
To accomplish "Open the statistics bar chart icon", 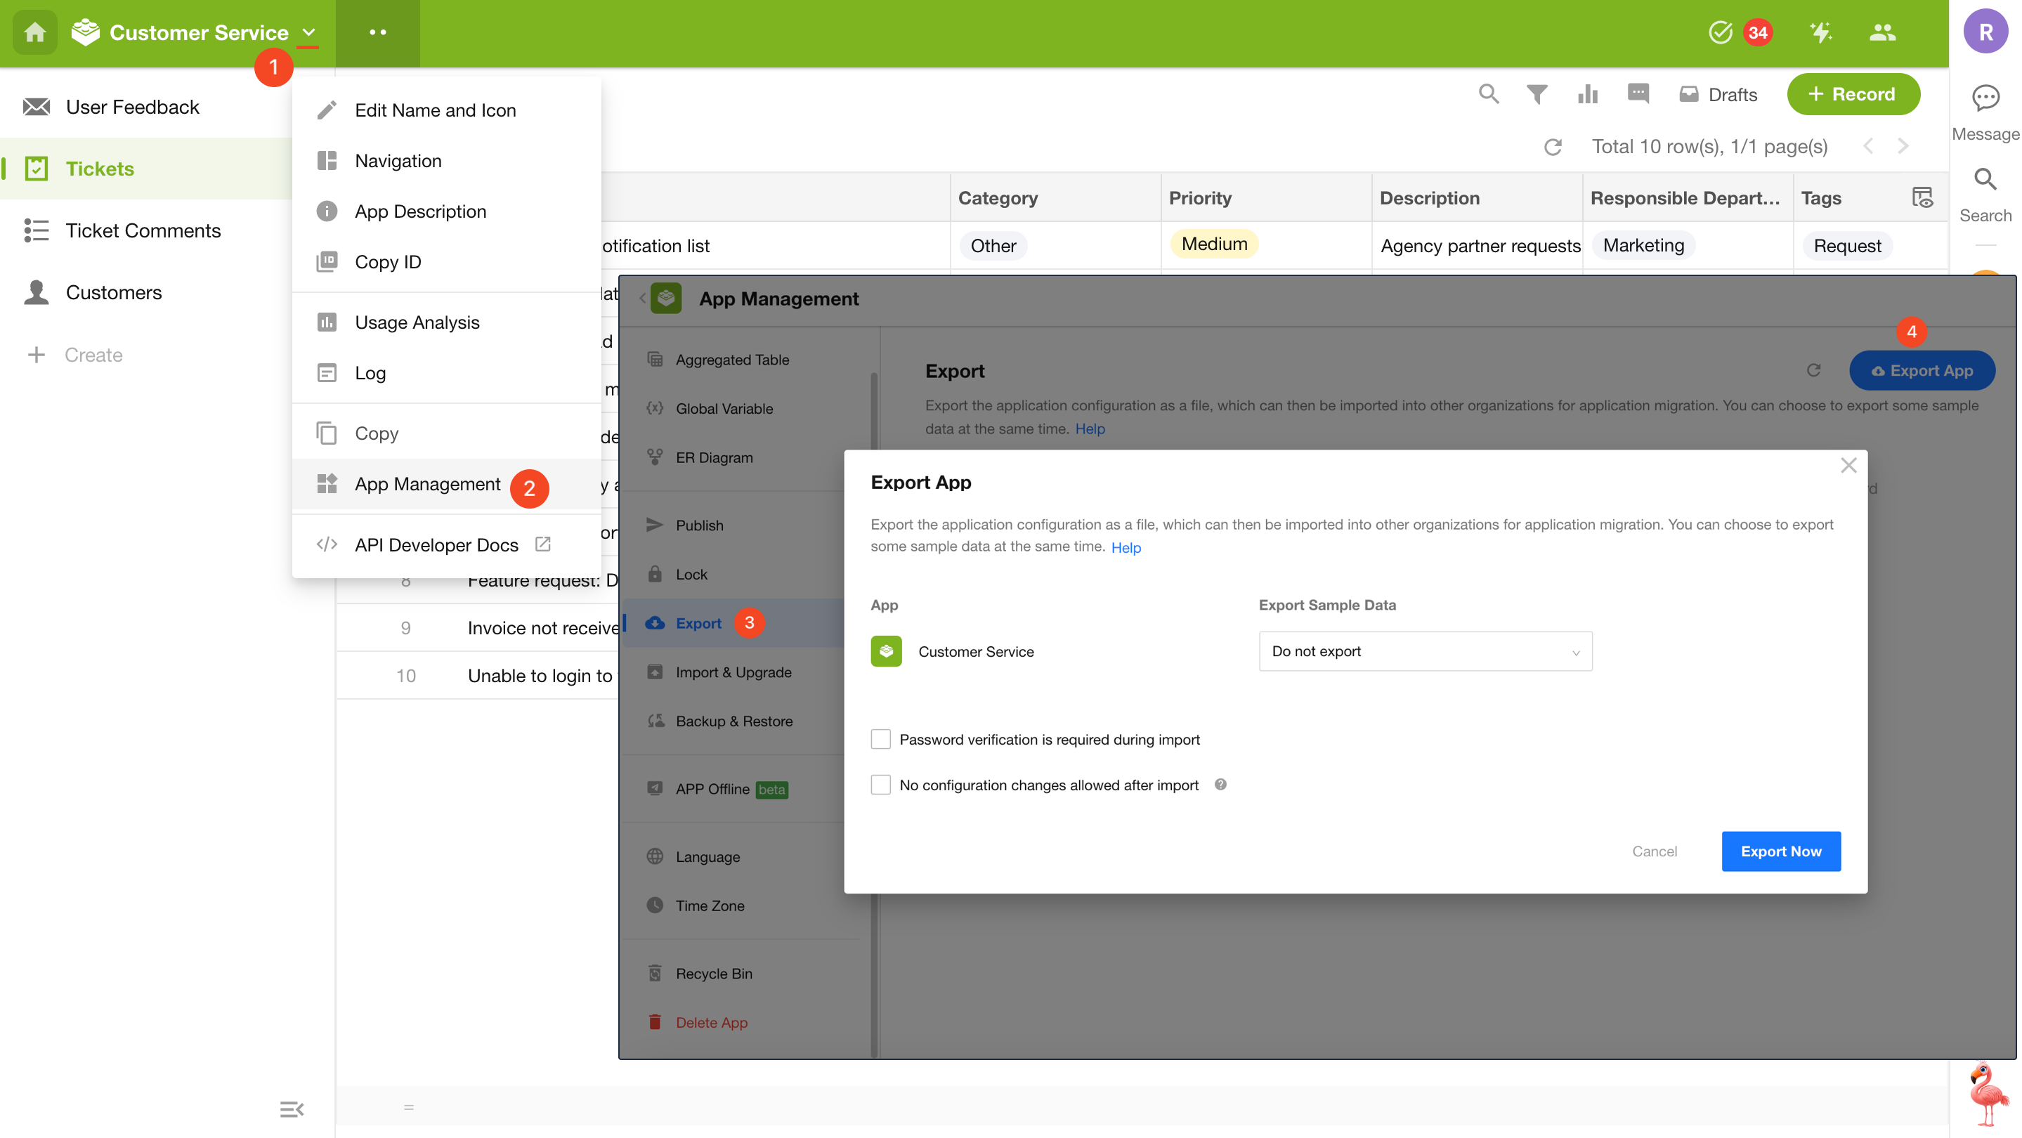I will click(1587, 94).
